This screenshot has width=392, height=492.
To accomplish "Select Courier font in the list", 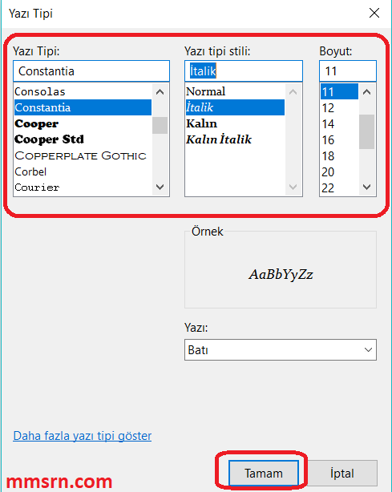I will point(83,188).
